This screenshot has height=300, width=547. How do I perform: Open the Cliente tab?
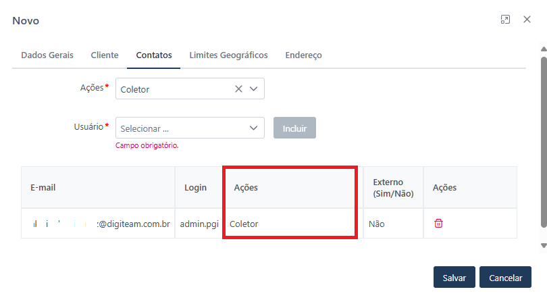(105, 55)
